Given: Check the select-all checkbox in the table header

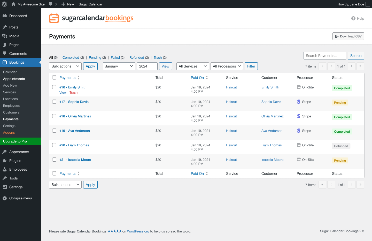Looking at the screenshot, I should 54,77.
